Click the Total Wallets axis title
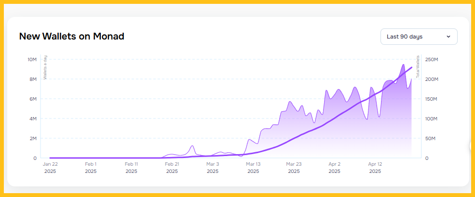The width and height of the screenshot is (475, 197). tap(418, 67)
